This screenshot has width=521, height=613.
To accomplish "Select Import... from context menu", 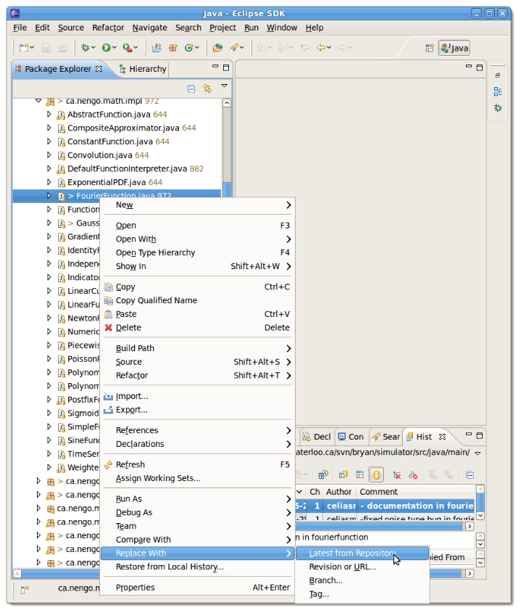I will point(197,396).
